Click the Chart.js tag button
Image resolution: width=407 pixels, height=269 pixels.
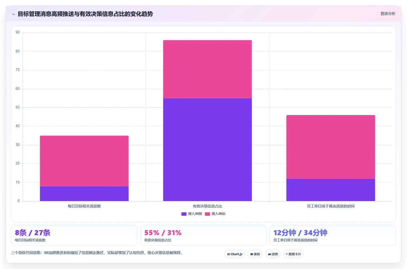click(x=235, y=254)
